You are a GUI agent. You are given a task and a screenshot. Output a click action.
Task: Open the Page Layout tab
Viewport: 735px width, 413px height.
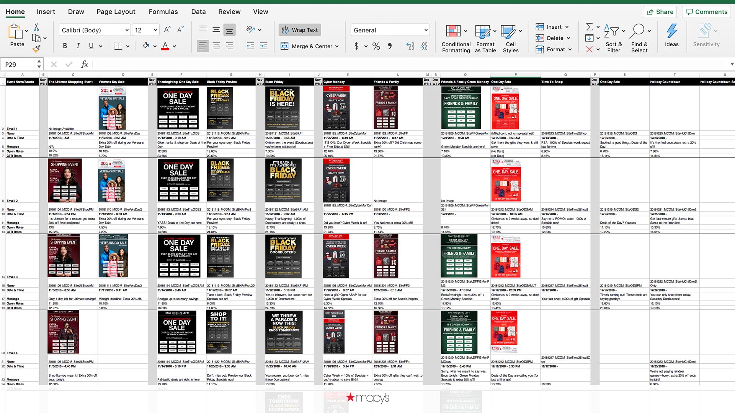click(116, 12)
